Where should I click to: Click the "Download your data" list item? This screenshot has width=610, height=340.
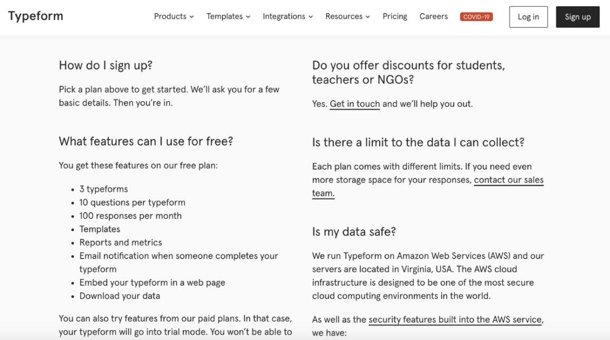click(120, 296)
